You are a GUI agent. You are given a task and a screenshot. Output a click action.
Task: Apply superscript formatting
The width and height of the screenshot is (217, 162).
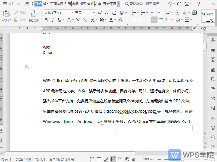(x=78, y=20)
